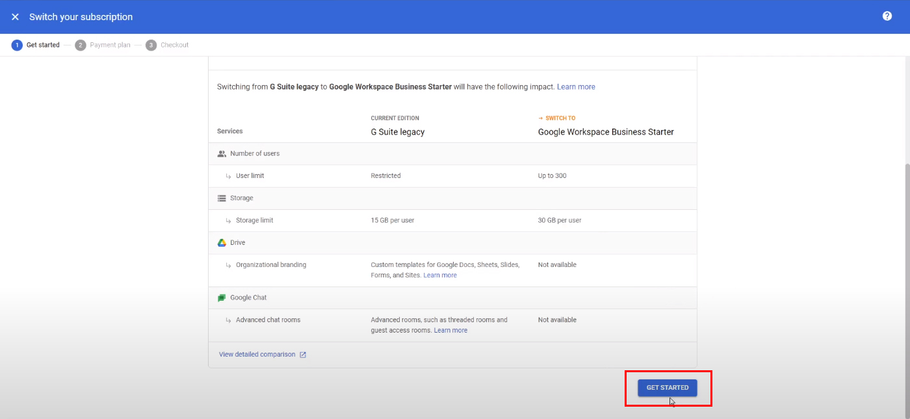The image size is (910, 419).
Task: Open Learn more link after impact sentence
Action: (x=576, y=87)
